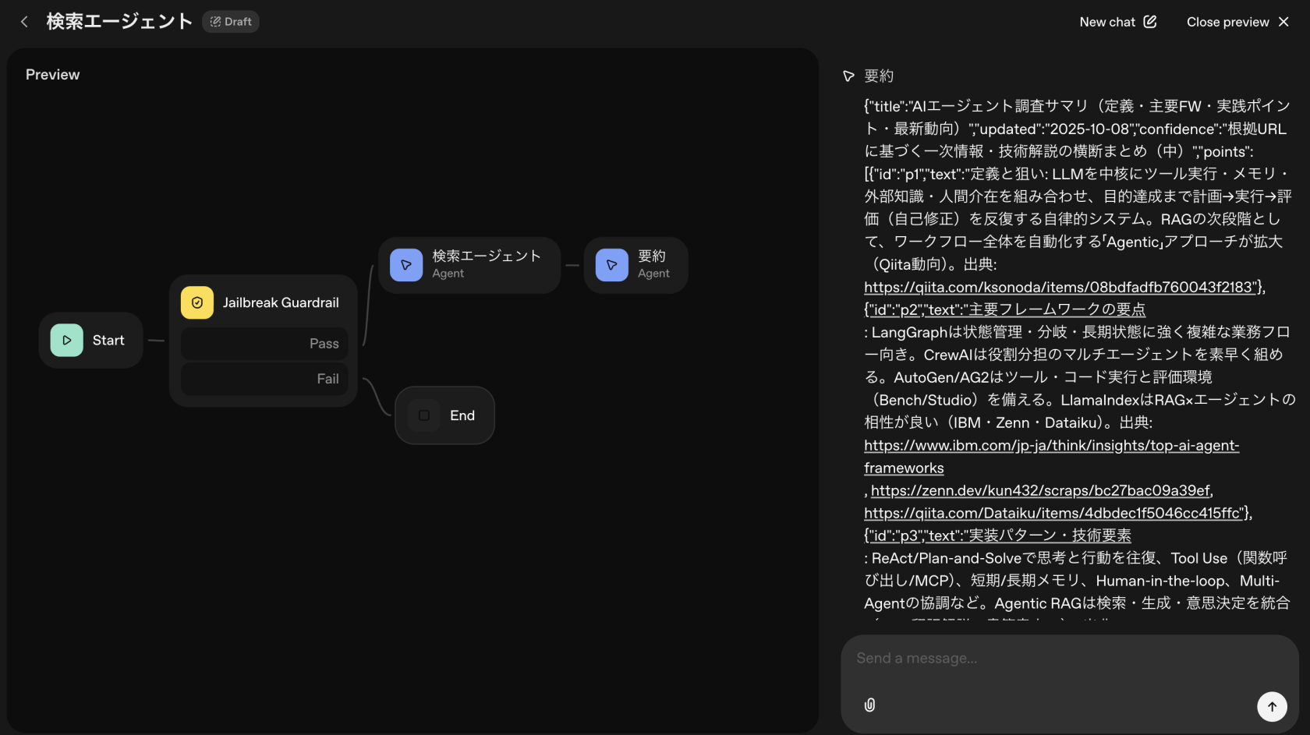Click the yellow Jailbreak Guardrail shield icon
Viewport: 1310px width, 735px height.
point(197,302)
